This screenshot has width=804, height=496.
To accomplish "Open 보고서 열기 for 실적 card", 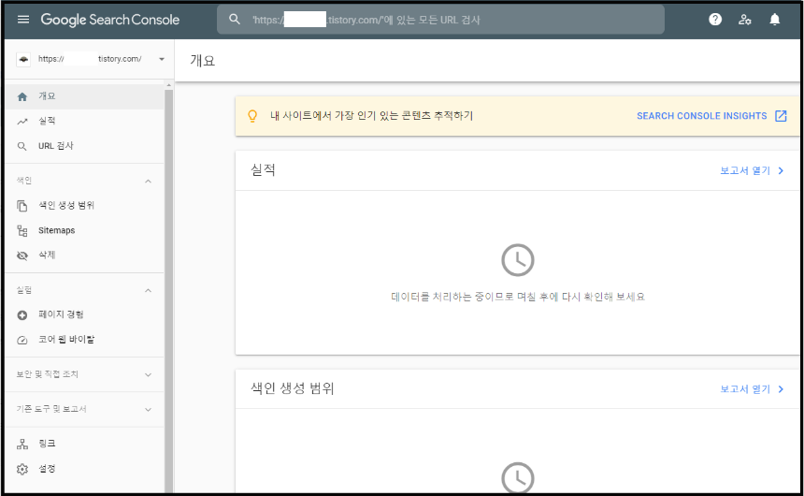I will 745,171.
